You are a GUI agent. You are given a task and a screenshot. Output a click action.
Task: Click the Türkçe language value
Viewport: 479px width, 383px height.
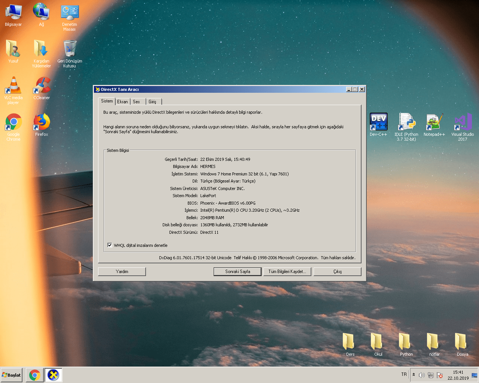(x=228, y=181)
